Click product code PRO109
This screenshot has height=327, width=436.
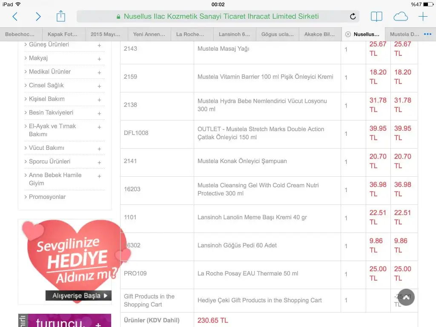tap(135, 273)
